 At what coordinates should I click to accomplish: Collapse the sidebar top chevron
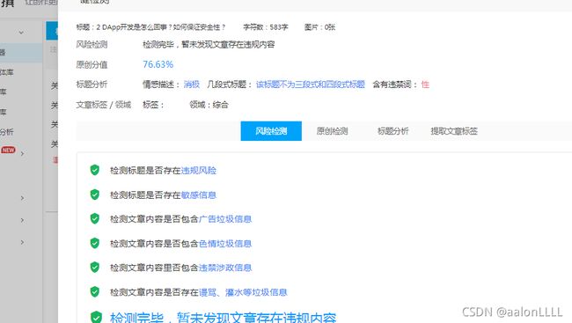[21, 33]
